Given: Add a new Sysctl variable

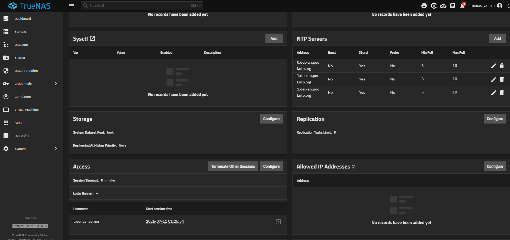Looking at the screenshot, I should (x=274, y=38).
